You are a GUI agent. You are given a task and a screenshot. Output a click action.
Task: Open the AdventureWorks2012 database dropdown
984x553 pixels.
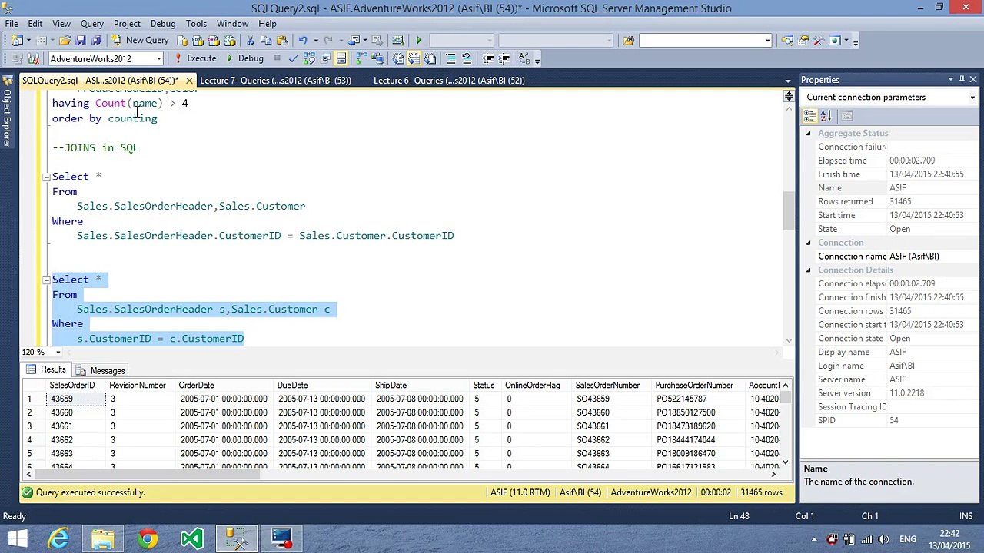tap(159, 58)
